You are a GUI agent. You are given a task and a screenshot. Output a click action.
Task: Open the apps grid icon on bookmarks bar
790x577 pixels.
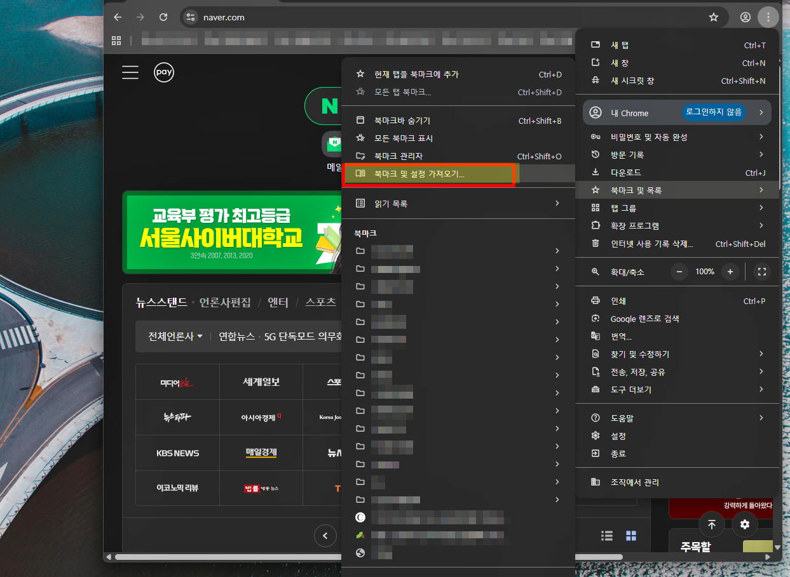point(116,41)
